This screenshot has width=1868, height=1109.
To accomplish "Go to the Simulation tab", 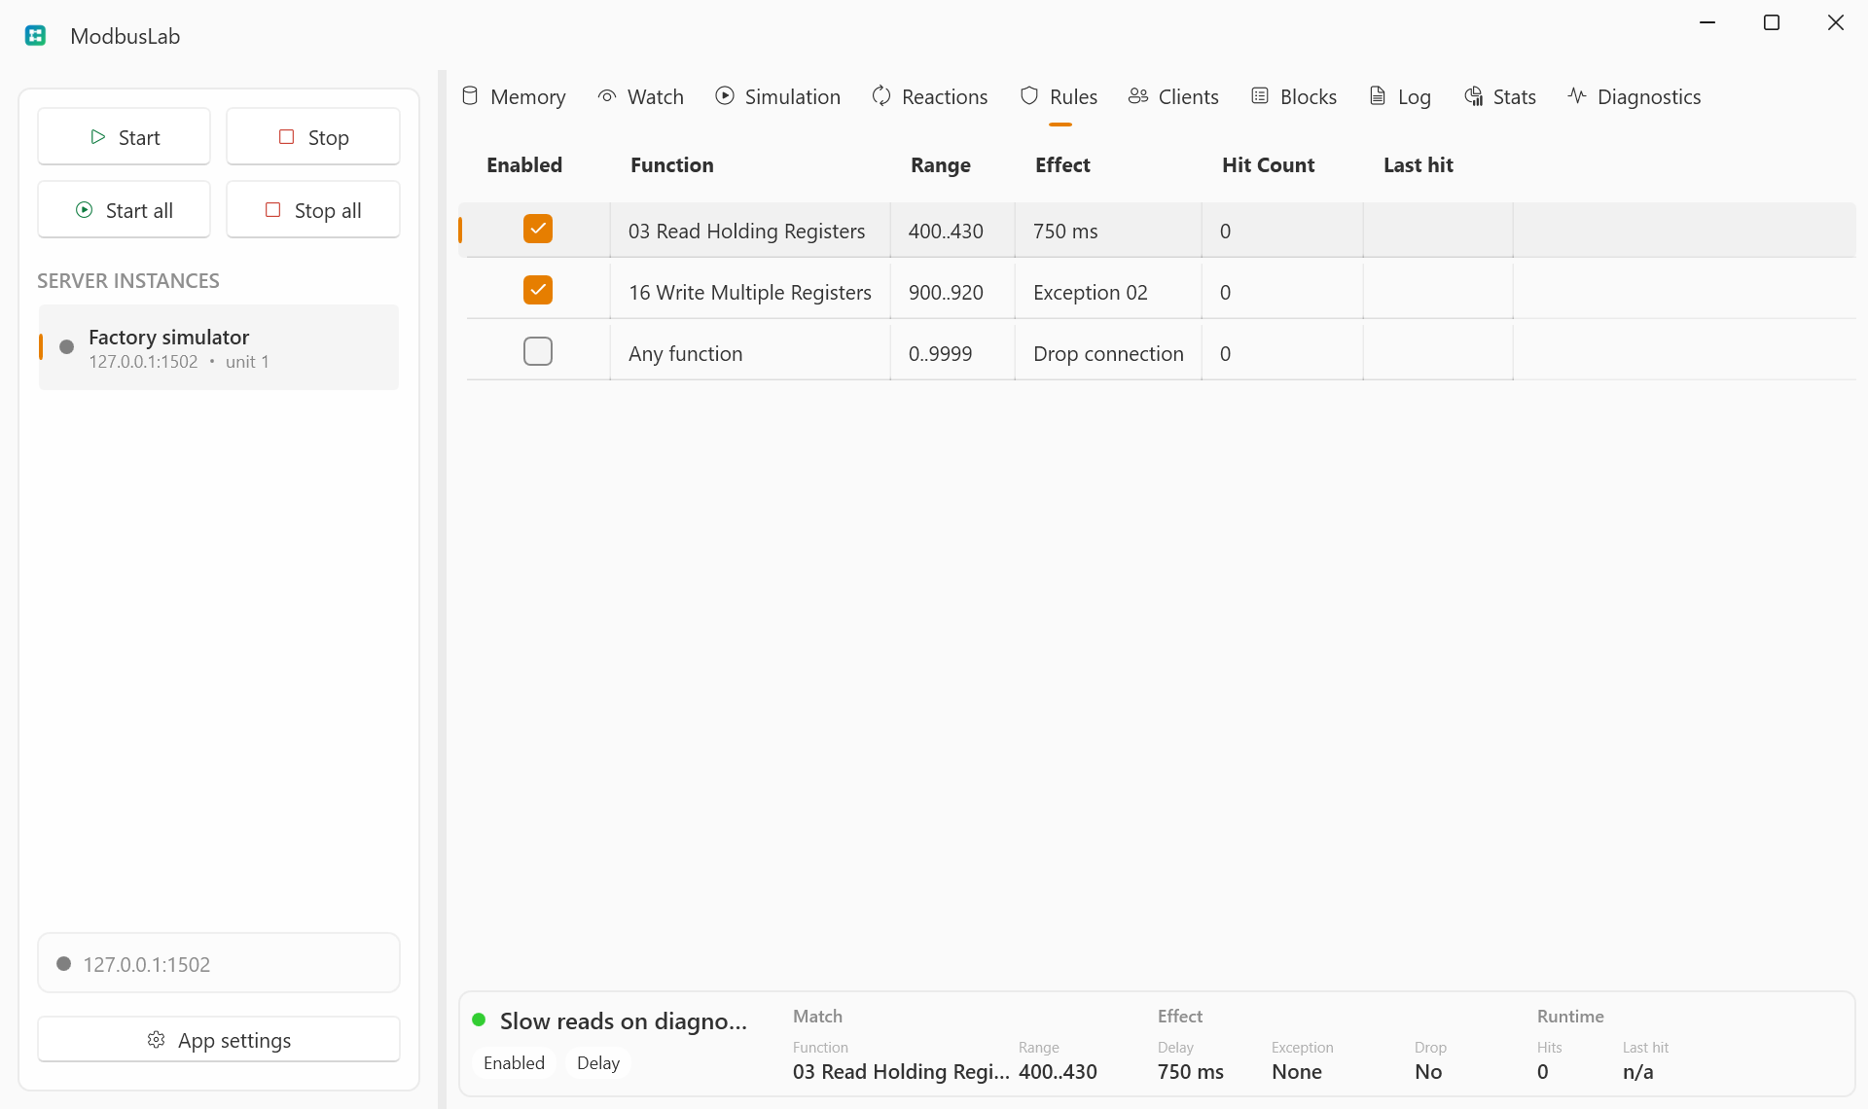I will tap(778, 96).
